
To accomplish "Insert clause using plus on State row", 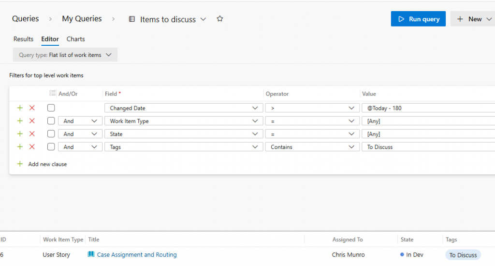I will click(x=20, y=134).
